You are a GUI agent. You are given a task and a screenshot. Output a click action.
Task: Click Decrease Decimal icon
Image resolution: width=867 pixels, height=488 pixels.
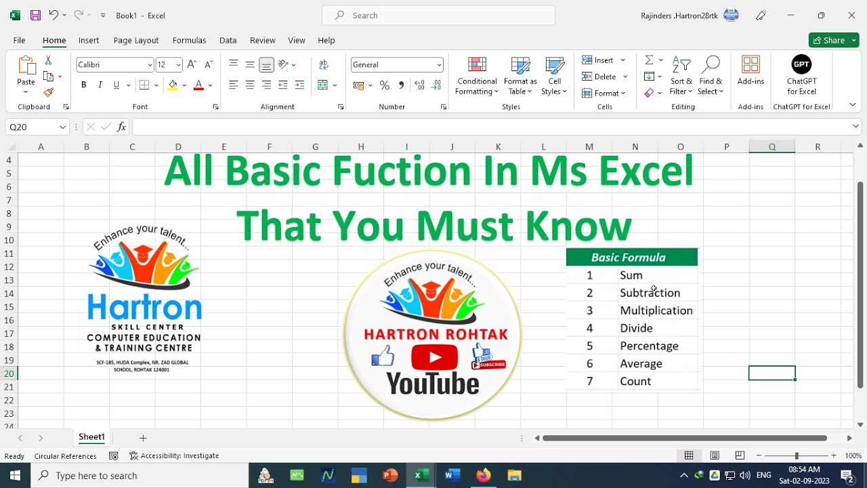point(436,85)
